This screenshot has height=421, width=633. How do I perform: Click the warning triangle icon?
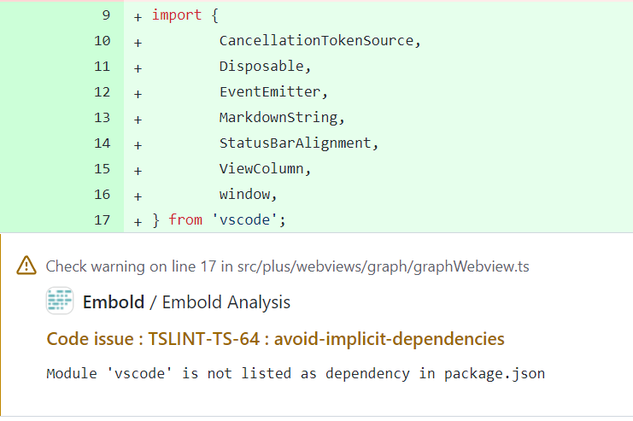[26, 266]
